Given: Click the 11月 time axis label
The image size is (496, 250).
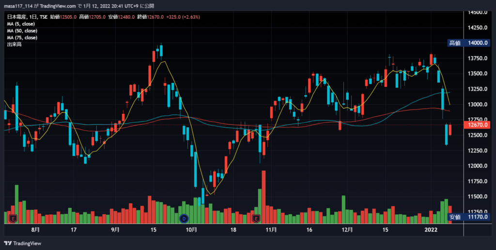Looking at the screenshot, I should tap(271, 230).
